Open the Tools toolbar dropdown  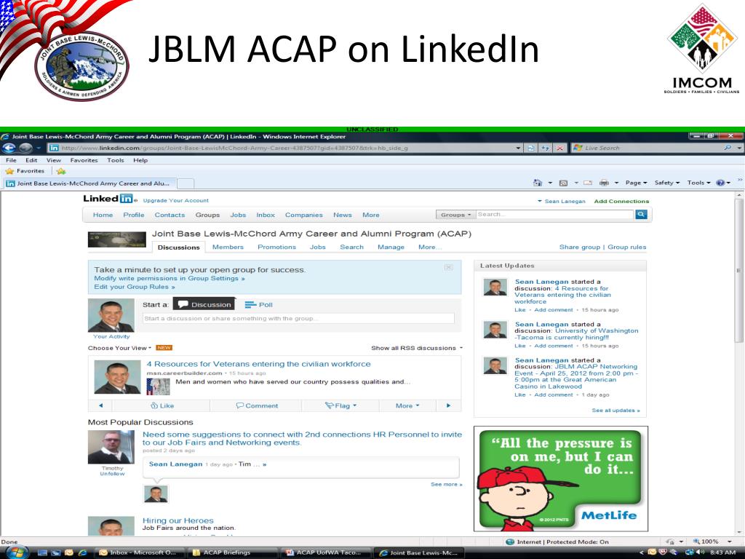click(x=698, y=183)
